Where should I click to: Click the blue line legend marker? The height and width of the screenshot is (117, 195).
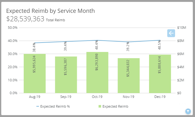(38, 106)
